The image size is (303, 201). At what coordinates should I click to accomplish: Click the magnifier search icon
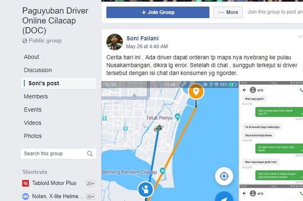click(90, 154)
